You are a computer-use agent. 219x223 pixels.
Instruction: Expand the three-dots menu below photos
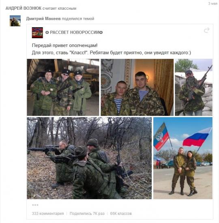click(35, 205)
